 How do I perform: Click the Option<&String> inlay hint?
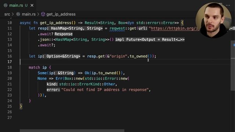61,56
